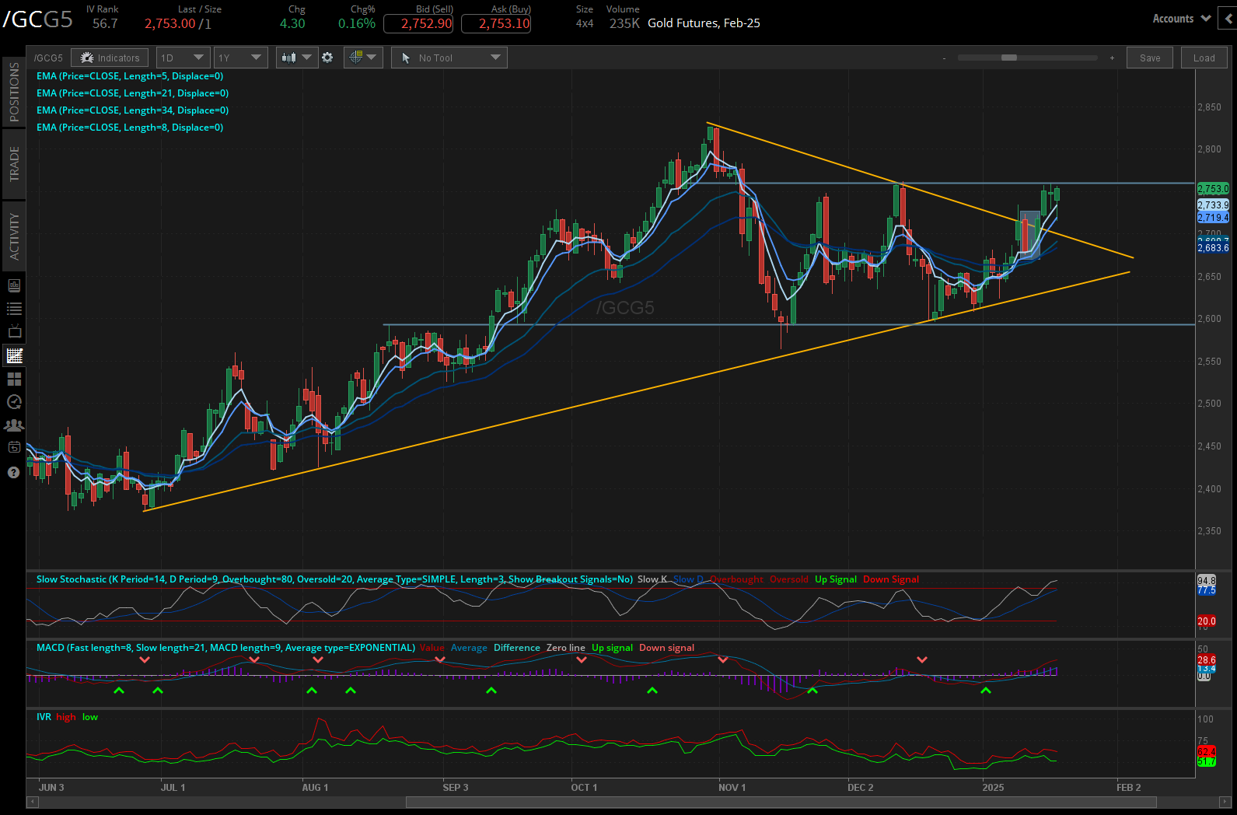Open the community people icon in sidebar

click(14, 425)
